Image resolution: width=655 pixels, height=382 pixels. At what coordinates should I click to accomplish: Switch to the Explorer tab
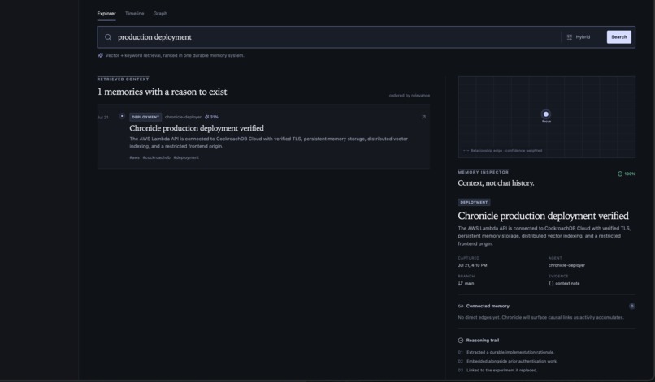point(106,13)
